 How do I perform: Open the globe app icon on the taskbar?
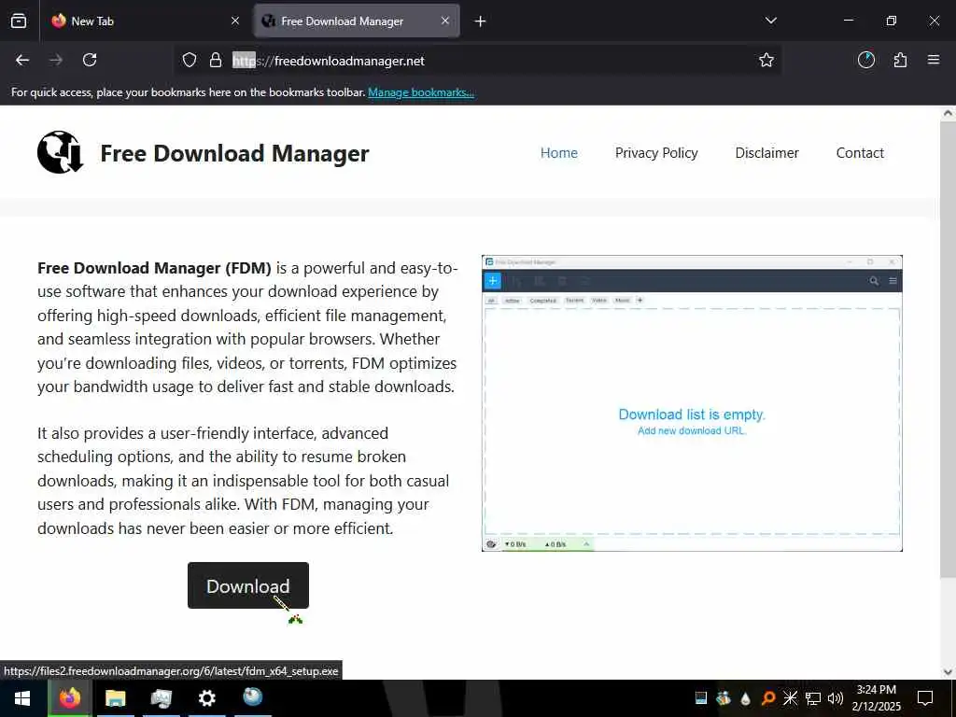[x=252, y=696]
